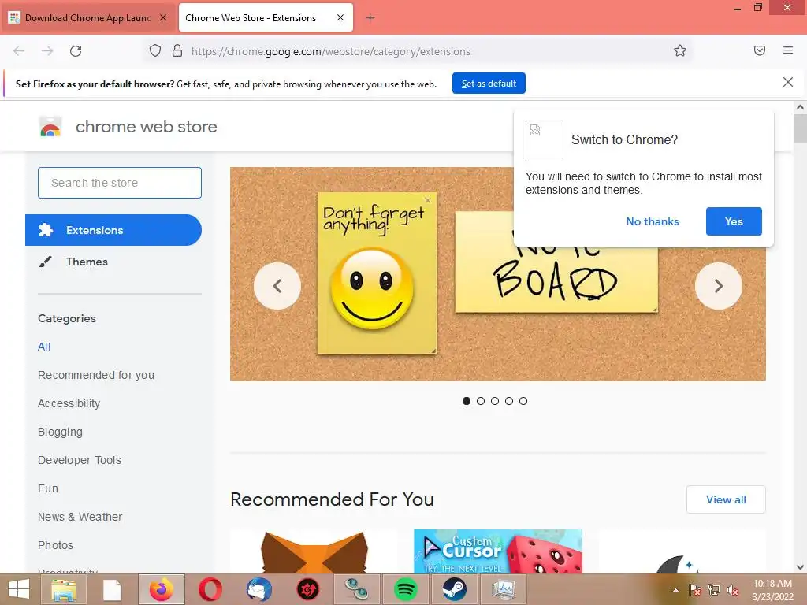The image size is (807, 605).
Task: Close the Download Chrome App Launcher tab
Action: [x=163, y=17]
